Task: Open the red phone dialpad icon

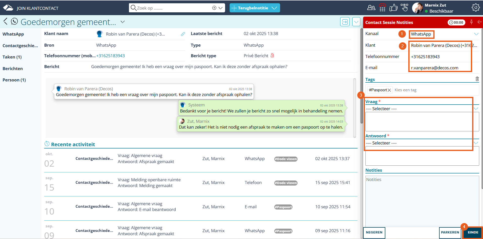Action: 382,8
